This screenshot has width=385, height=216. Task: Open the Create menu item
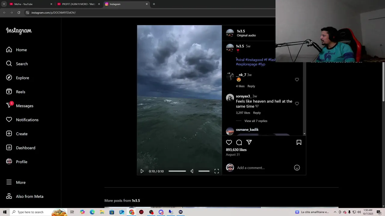click(17, 134)
